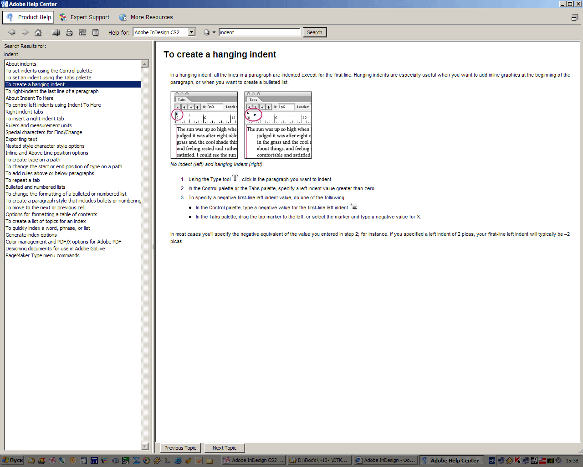Viewport: 583px width, 467px height.
Task: Click the first-line left indent icon in step 3
Action: pos(354,207)
